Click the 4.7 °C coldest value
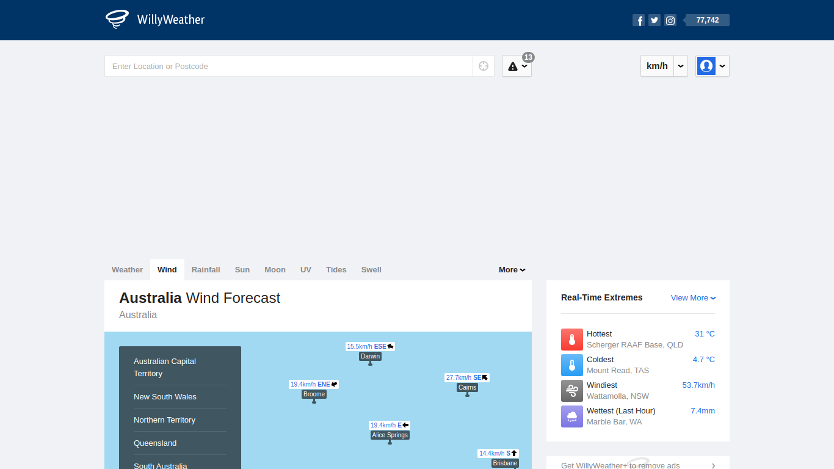The height and width of the screenshot is (469, 834). point(703,360)
